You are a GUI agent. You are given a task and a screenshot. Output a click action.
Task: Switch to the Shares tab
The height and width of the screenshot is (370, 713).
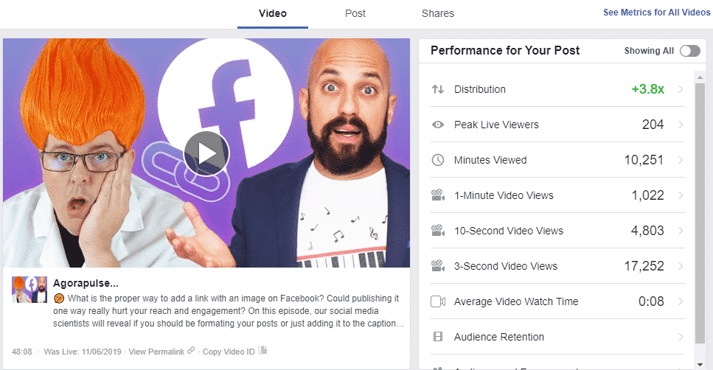437,14
